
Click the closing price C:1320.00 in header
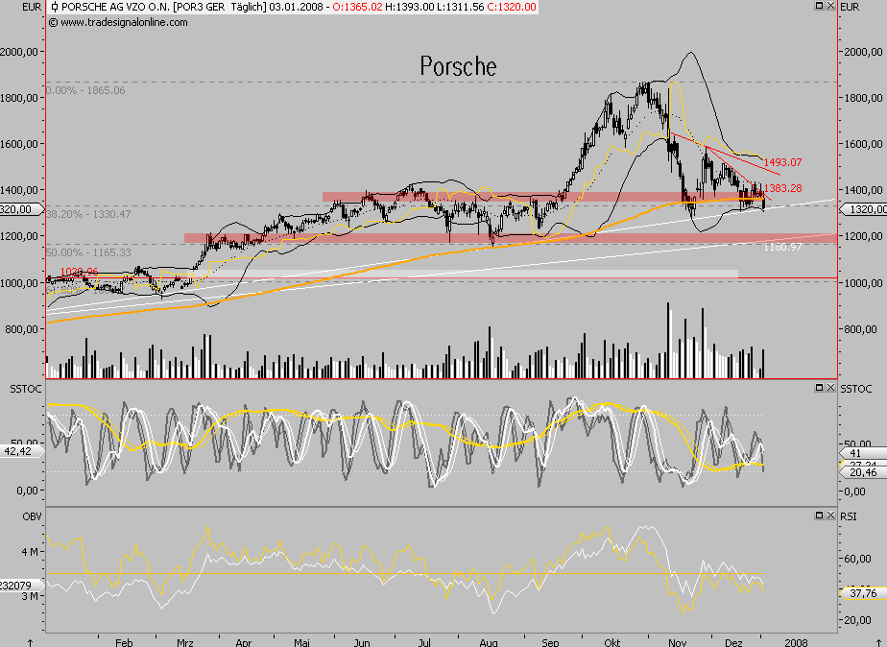pyautogui.click(x=512, y=7)
